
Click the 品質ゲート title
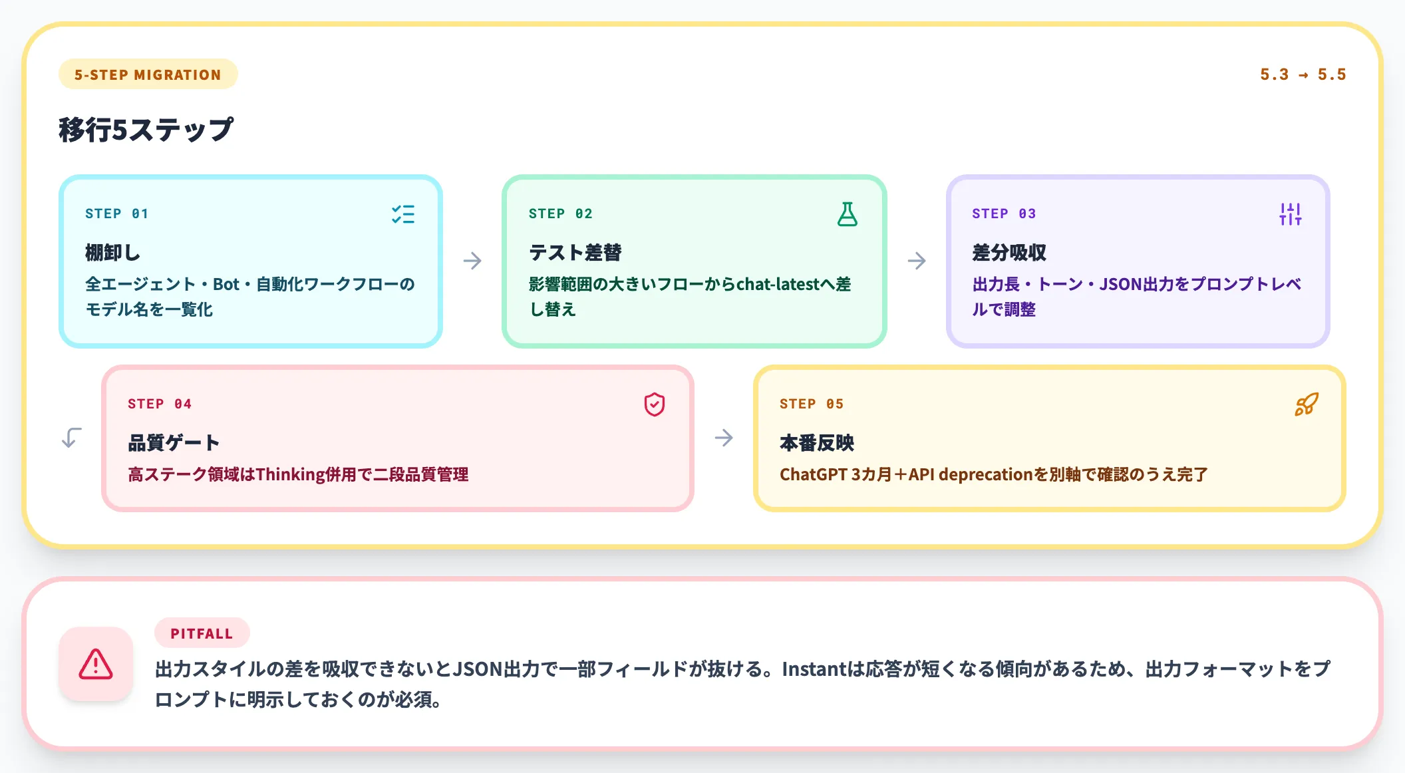[x=174, y=443]
